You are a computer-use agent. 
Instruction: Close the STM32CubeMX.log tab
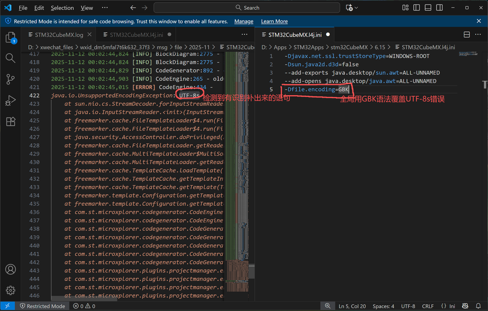click(89, 35)
